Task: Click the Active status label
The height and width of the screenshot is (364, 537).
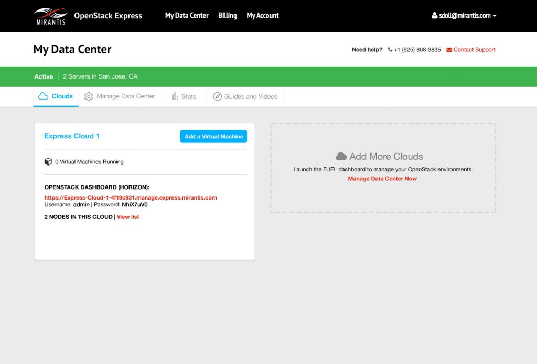Action: point(44,76)
